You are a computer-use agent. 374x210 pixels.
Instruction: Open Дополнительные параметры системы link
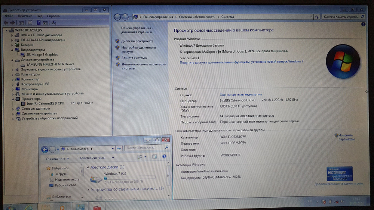144,66
